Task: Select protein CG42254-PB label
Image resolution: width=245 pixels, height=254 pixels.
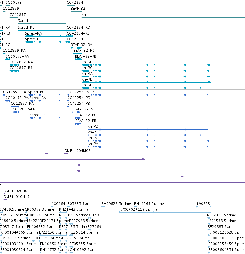Action: point(79,103)
